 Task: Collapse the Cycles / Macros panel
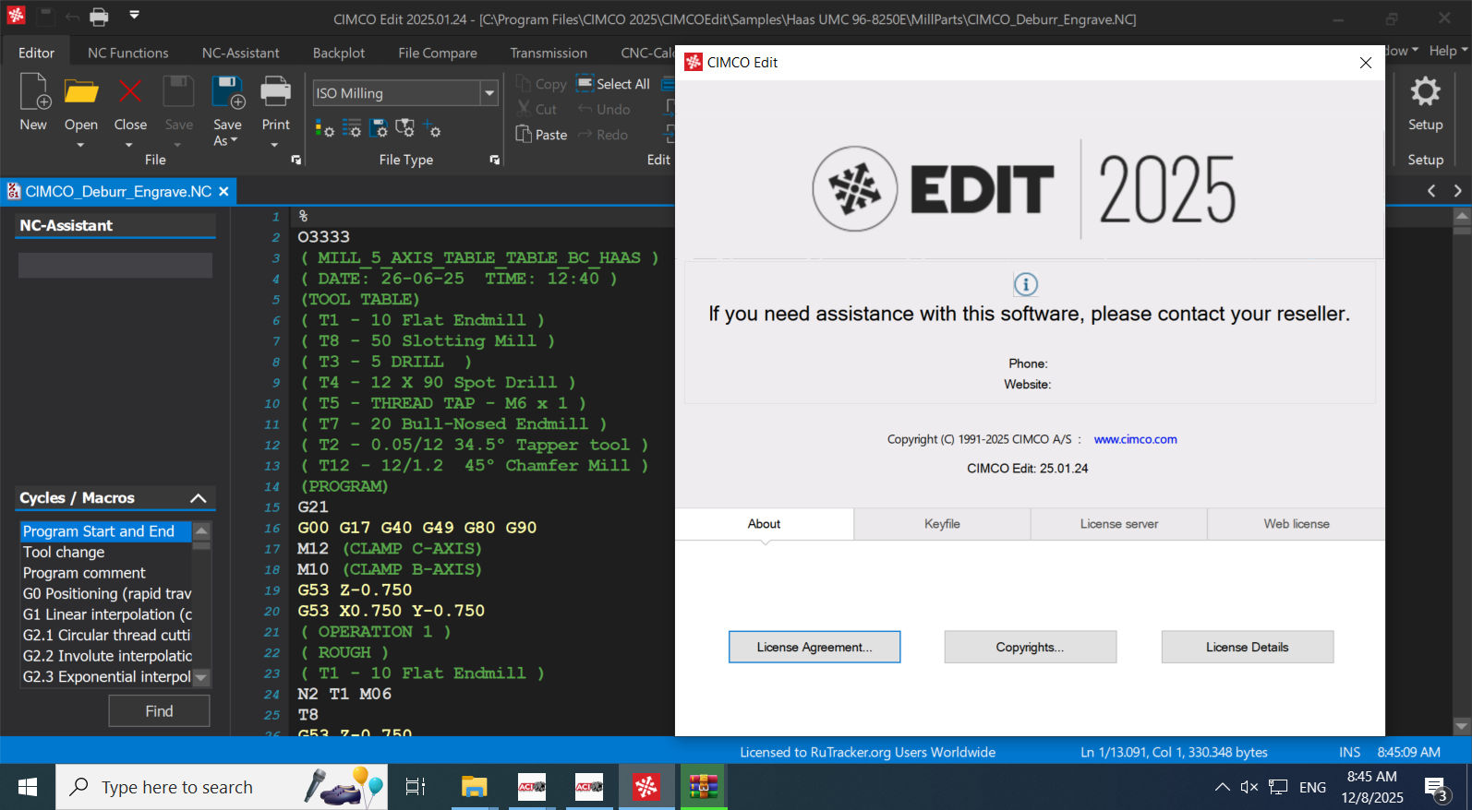point(198,498)
